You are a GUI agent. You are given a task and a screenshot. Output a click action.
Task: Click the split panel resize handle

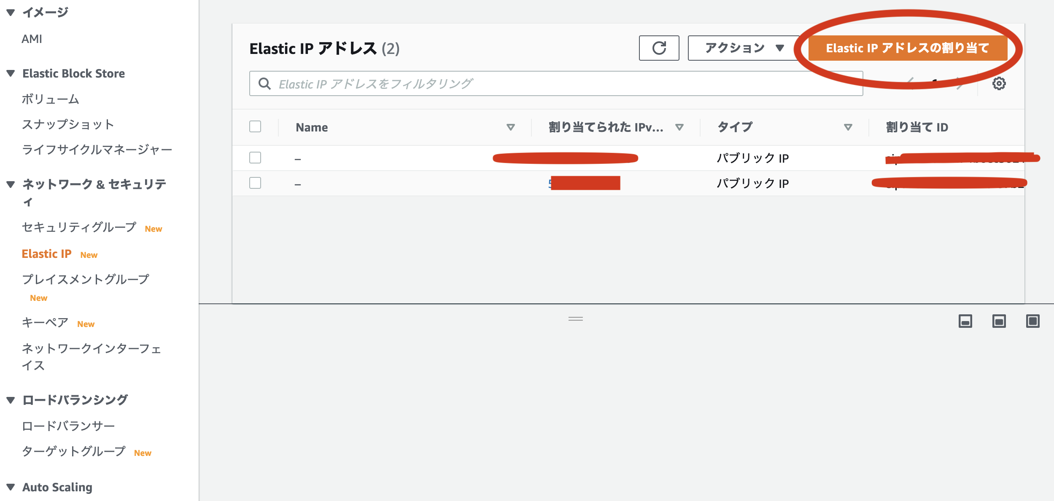(x=575, y=319)
